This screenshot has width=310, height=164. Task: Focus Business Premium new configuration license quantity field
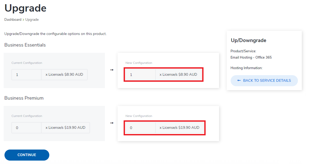click(x=141, y=128)
